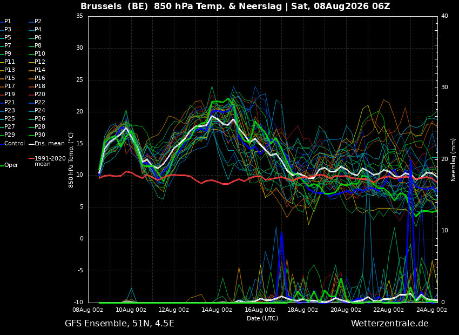
Task: Click the -5 temperature axis value
Action: click(80, 271)
